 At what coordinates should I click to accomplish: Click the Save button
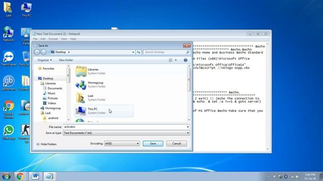(x=153, y=143)
